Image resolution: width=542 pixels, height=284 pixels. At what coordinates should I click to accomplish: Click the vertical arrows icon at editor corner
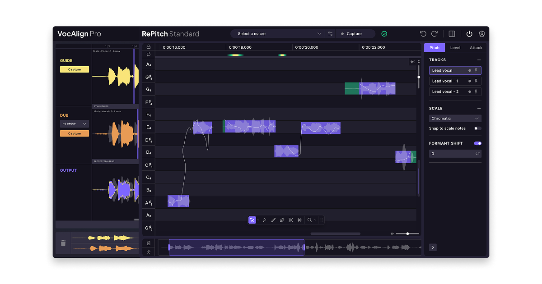coord(419,62)
